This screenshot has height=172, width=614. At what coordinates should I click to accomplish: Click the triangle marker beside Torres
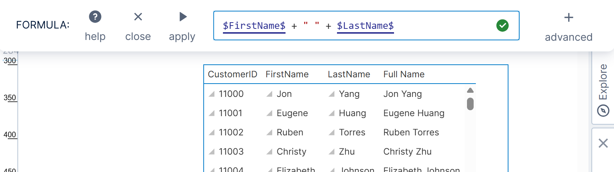point(332,133)
